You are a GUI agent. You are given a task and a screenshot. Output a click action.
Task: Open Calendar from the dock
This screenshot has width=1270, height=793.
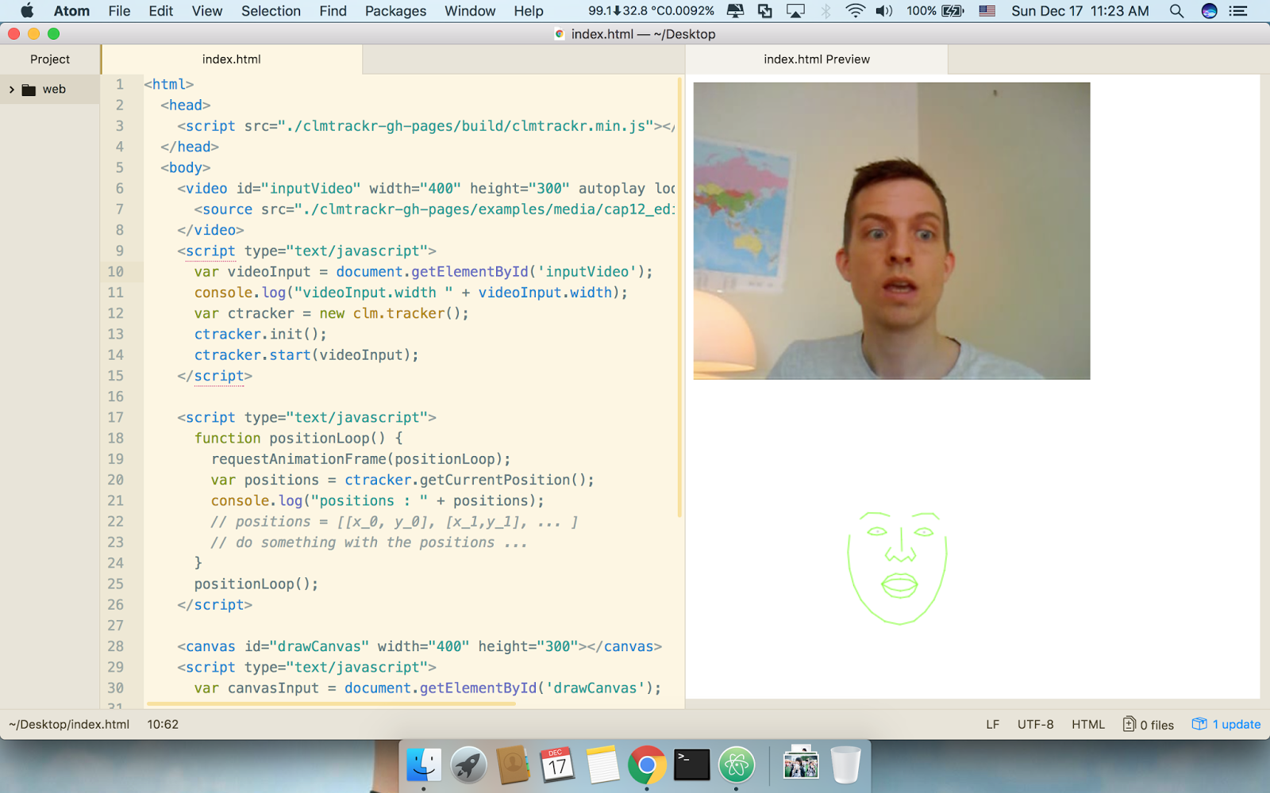point(557,765)
